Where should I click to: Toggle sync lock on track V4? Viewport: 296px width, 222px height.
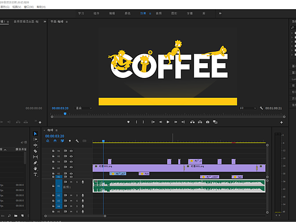(65, 162)
